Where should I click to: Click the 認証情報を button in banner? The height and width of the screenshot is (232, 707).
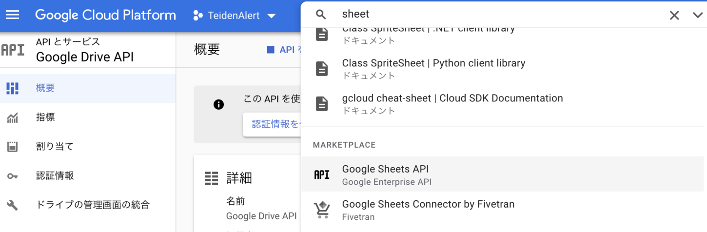(273, 124)
